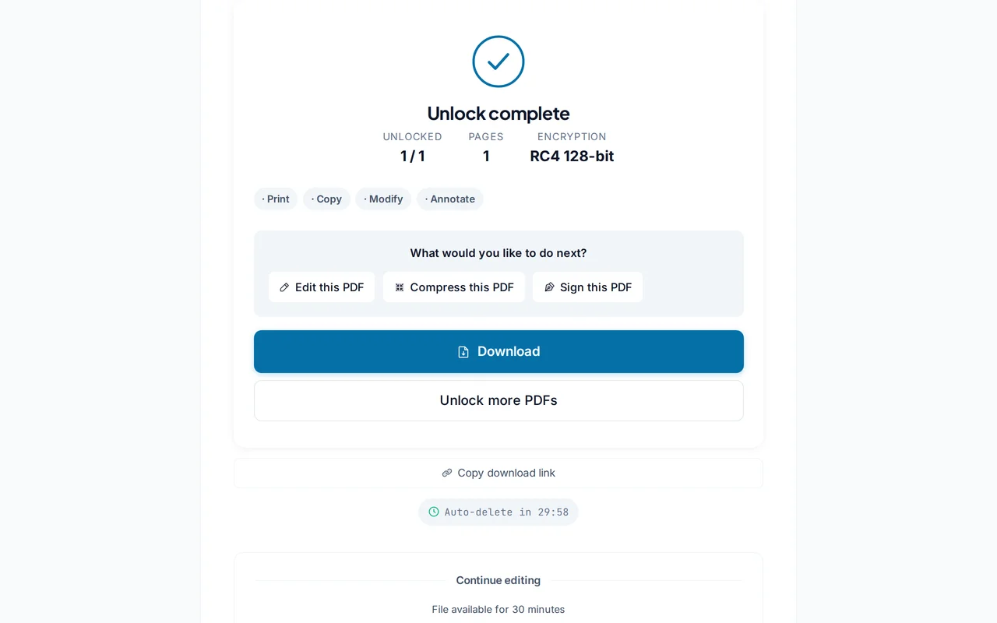
Task: Click the Copy download link option
Action: [x=498, y=473]
